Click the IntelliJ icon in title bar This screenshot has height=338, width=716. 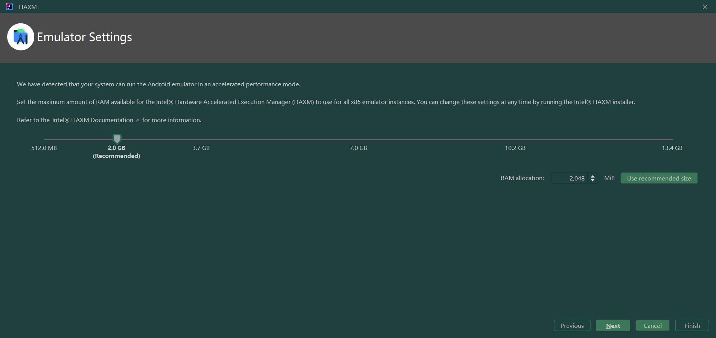(9, 7)
